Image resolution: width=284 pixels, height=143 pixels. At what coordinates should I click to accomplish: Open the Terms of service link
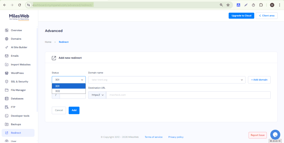click(154, 137)
